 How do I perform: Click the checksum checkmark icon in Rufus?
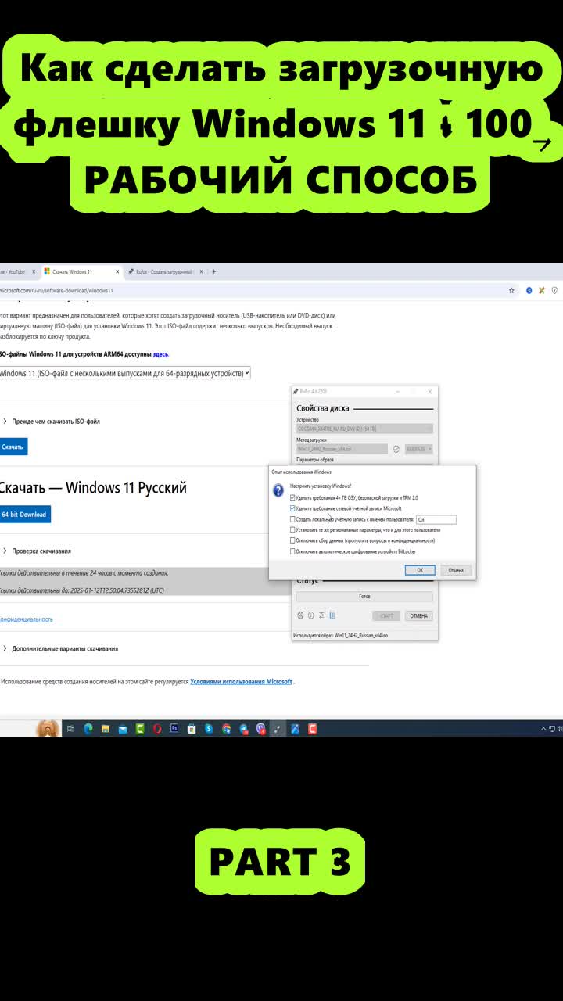[396, 450]
